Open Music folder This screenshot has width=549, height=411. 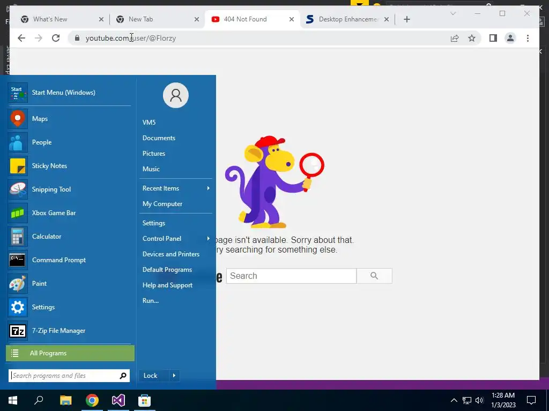tap(151, 169)
